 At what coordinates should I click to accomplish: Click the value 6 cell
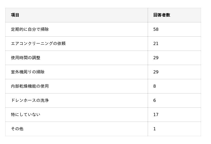tap(155, 101)
